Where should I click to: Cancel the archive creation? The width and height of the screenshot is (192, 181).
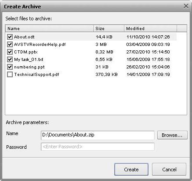pyautogui.click(x=169, y=170)
